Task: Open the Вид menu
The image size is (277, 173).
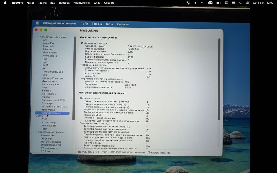Action: point(53,3)
